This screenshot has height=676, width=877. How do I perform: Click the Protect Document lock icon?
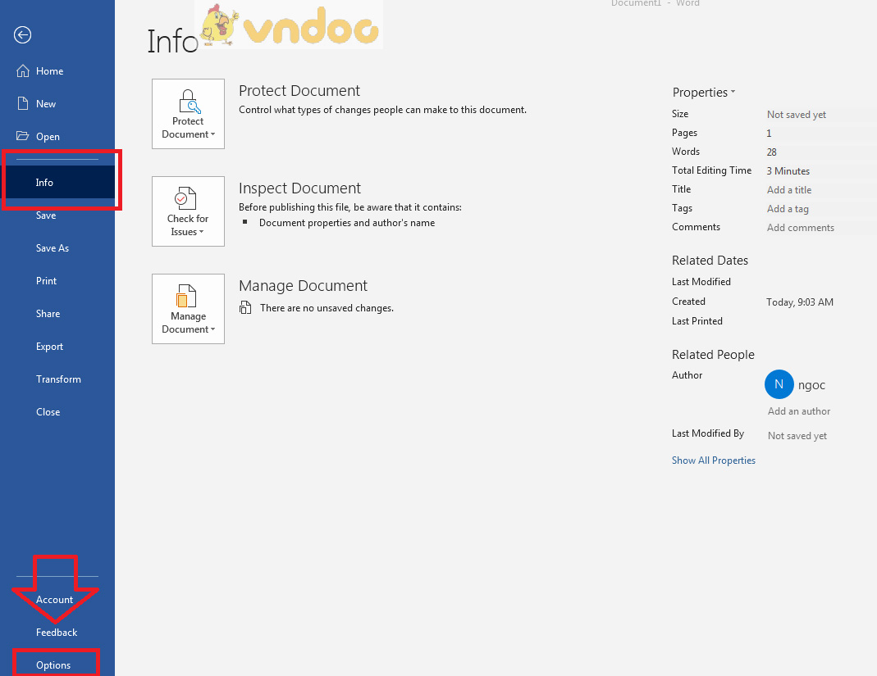click(x=188, y=102)
